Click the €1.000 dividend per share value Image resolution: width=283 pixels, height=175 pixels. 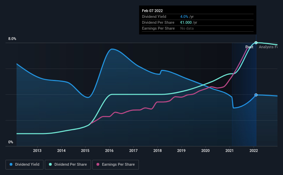(186, 22)
